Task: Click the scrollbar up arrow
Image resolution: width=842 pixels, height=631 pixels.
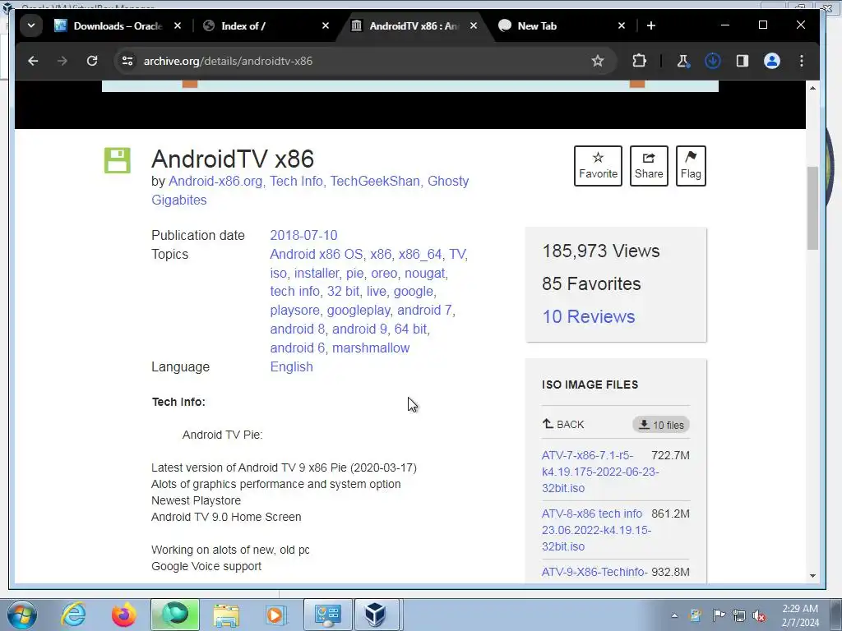Action: [812, 88]
